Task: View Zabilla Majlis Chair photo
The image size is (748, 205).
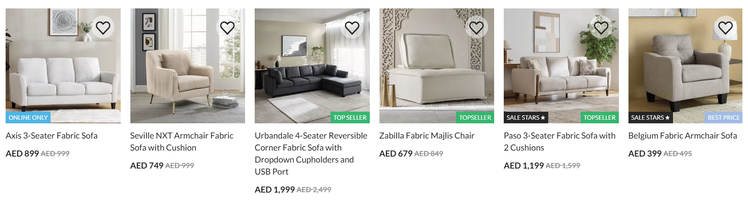Action: pos(437,66)
